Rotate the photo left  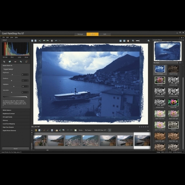(44, 41)
